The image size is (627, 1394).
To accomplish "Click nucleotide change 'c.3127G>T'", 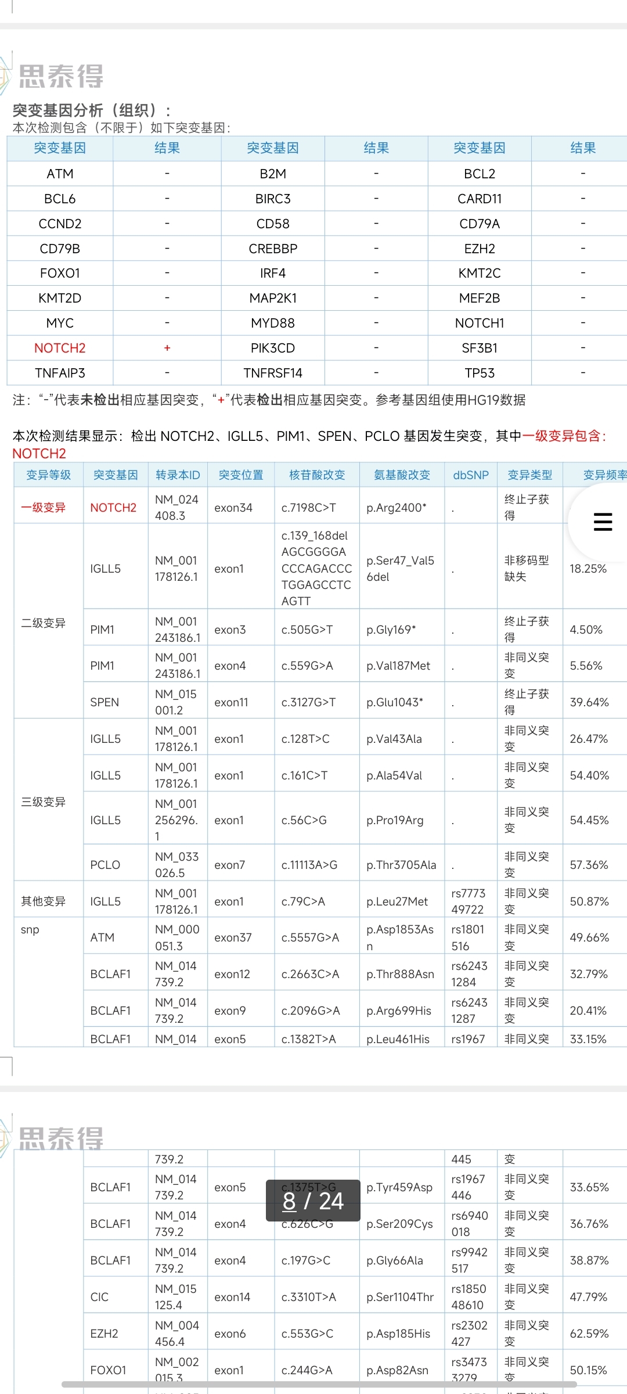I will [x=309, y=702].
